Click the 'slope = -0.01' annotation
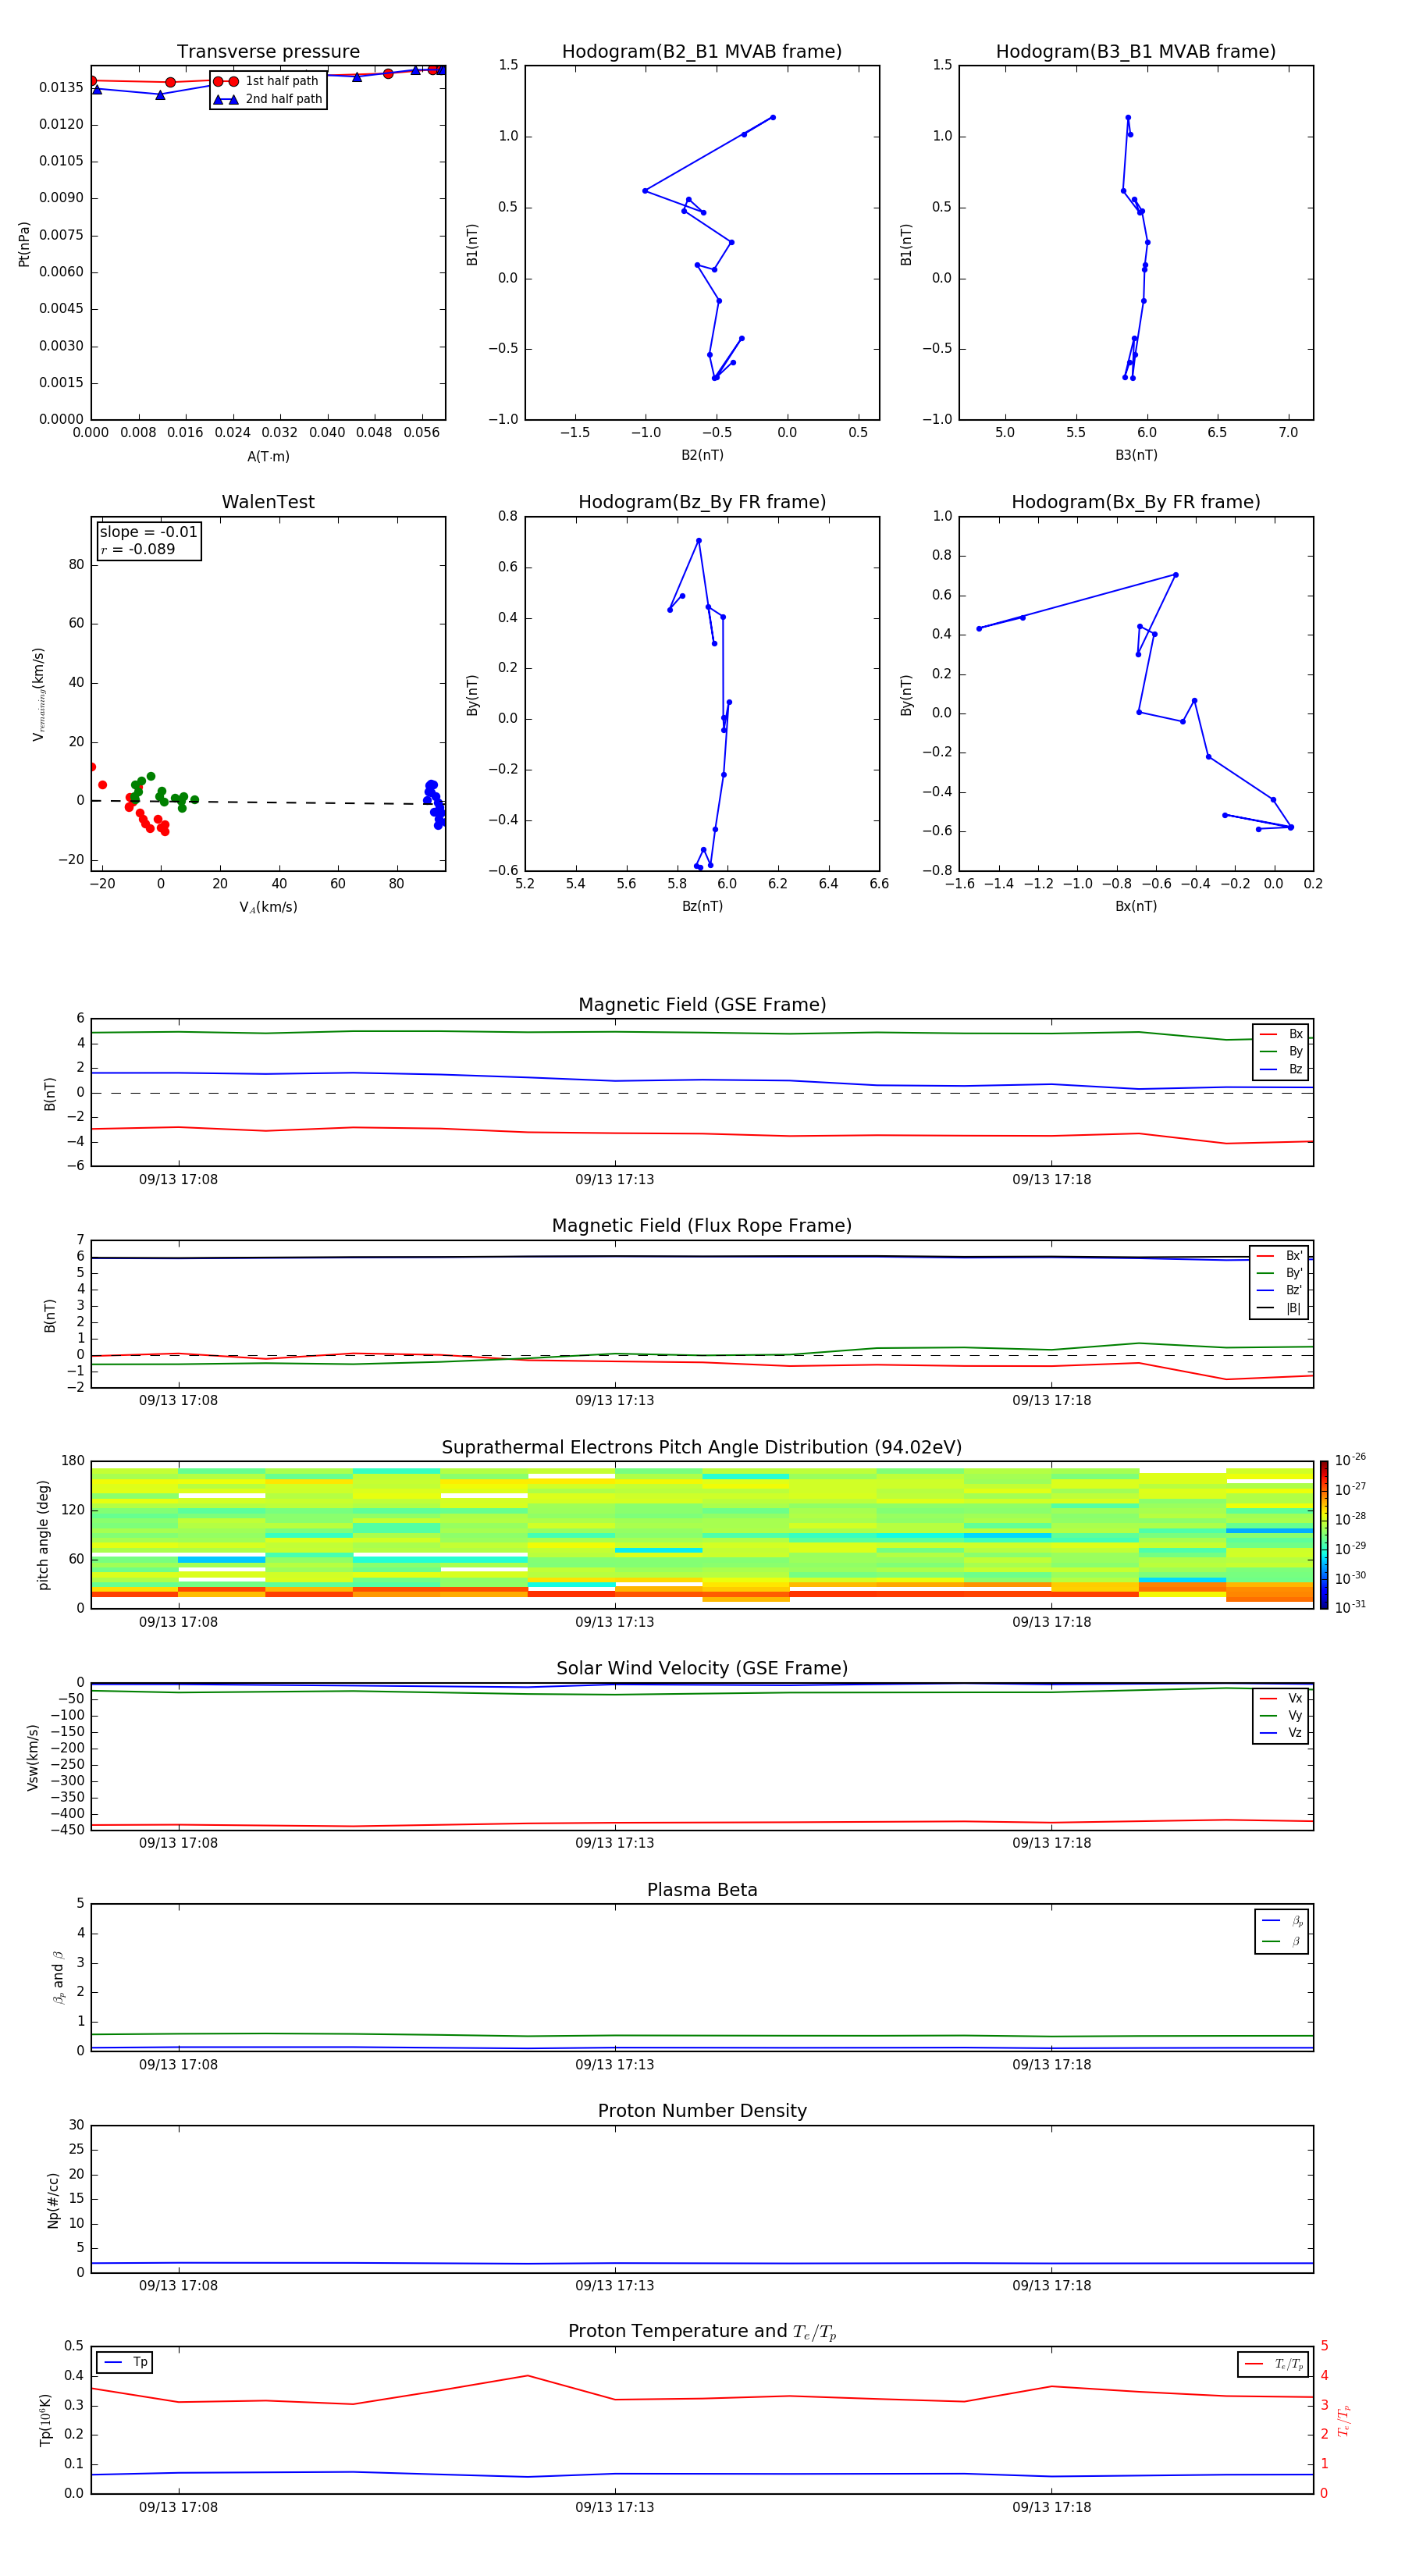 149,532
